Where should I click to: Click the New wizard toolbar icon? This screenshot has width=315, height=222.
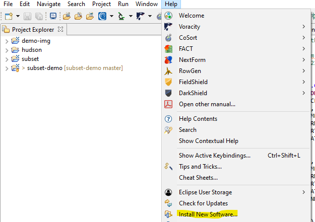tap(9, 16)
